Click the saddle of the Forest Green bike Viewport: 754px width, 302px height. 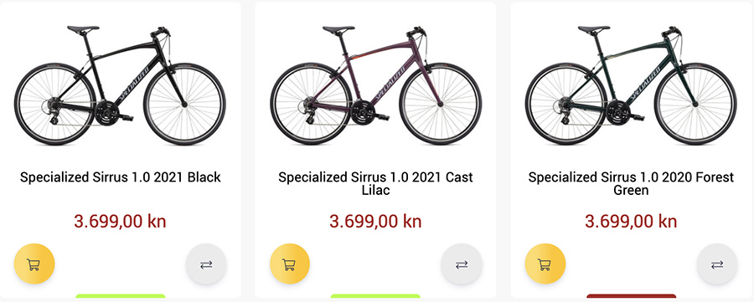point(593,30)
